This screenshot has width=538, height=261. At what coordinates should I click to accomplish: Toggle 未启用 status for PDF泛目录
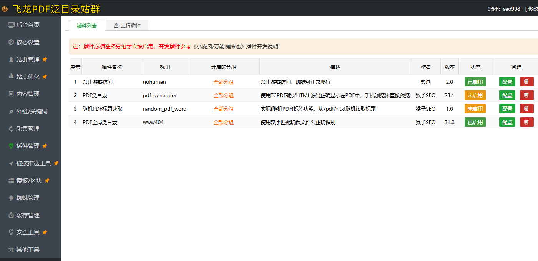(x=475, y=95)
